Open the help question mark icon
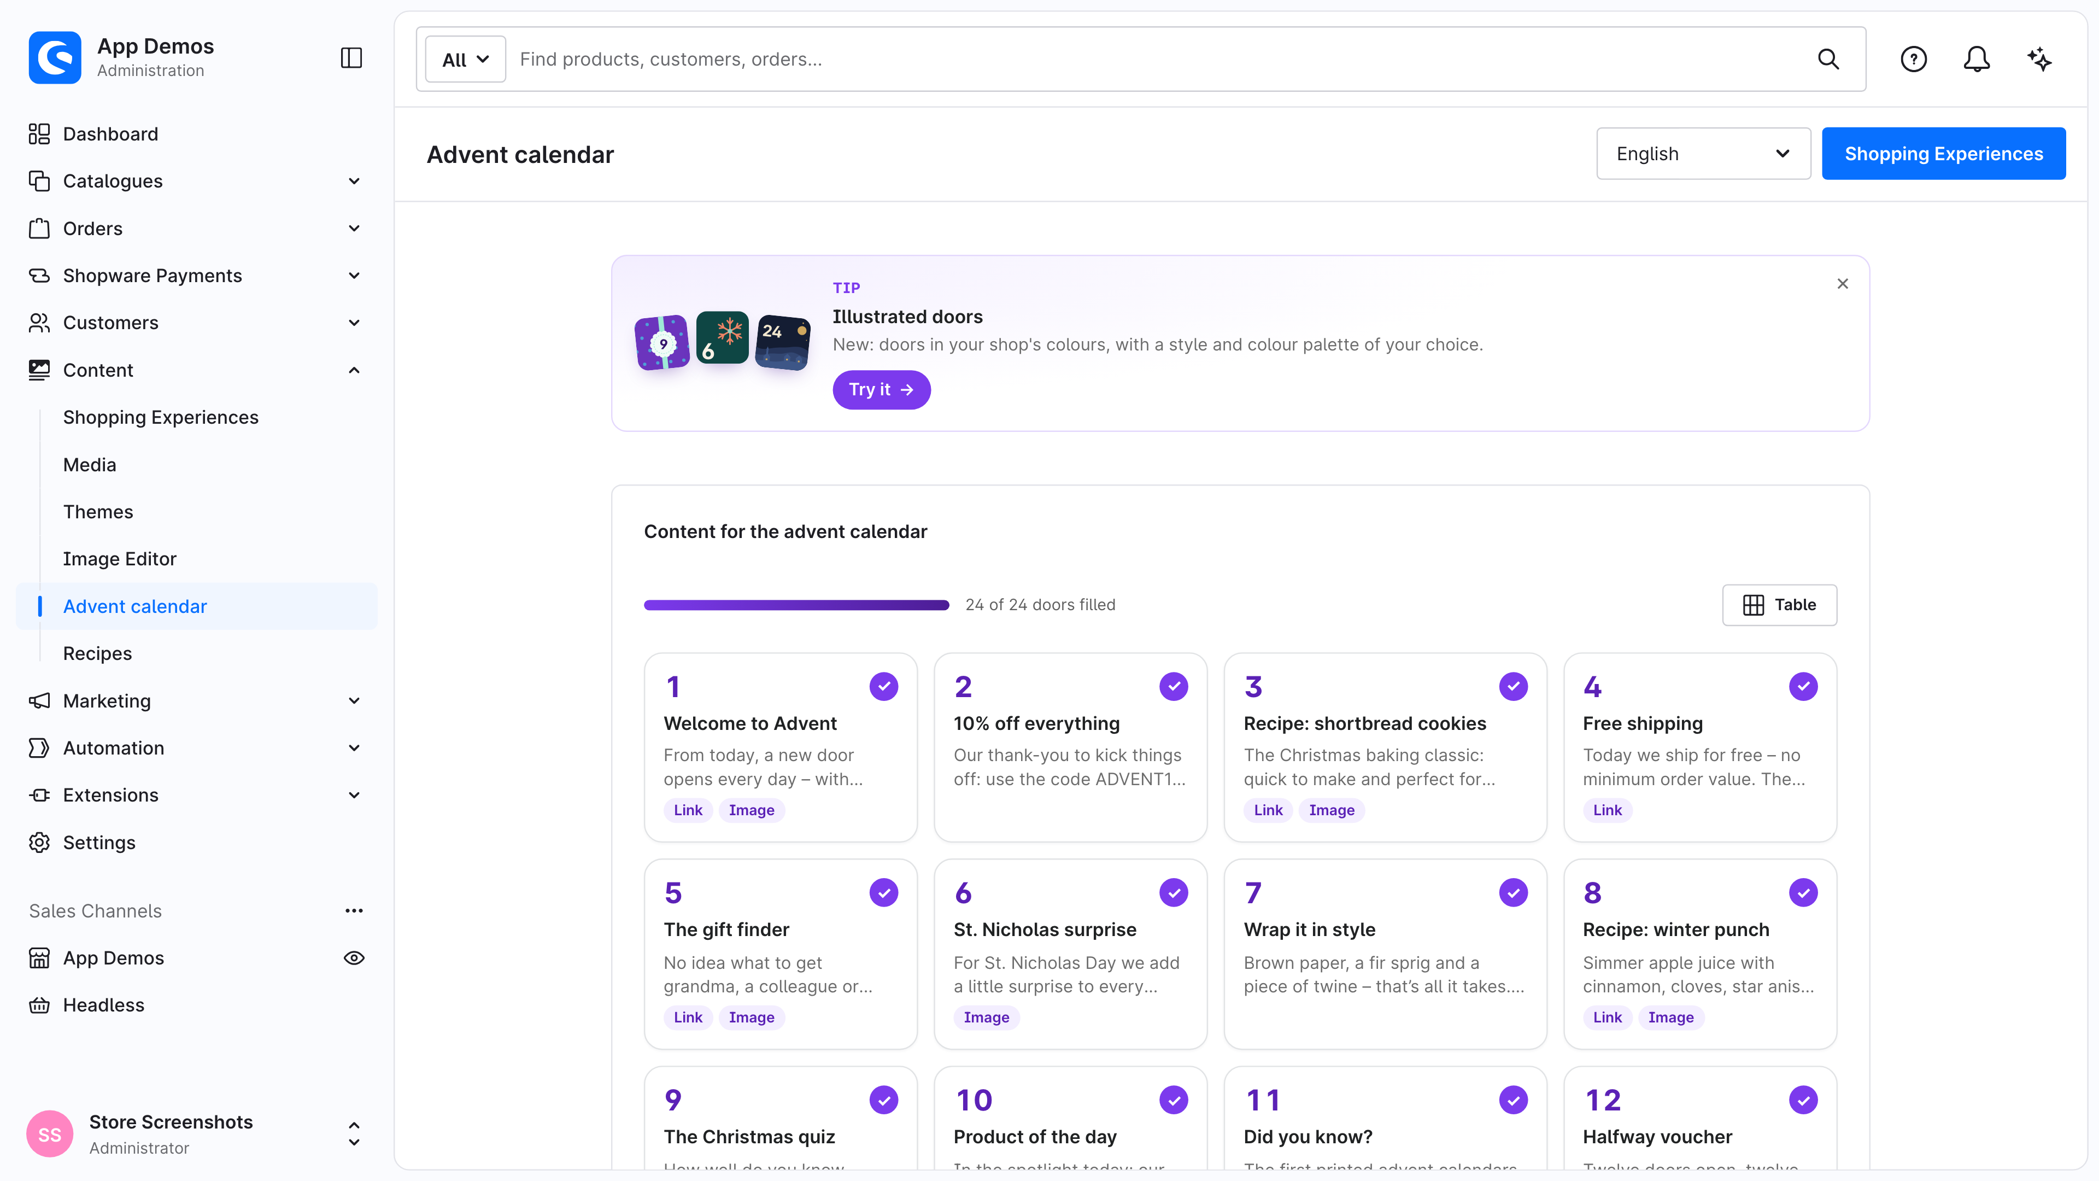This screenshot has width=2099, height=1181. (1913, 59)
